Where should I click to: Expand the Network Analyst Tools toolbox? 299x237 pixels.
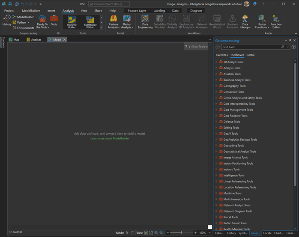coord(216,205)
